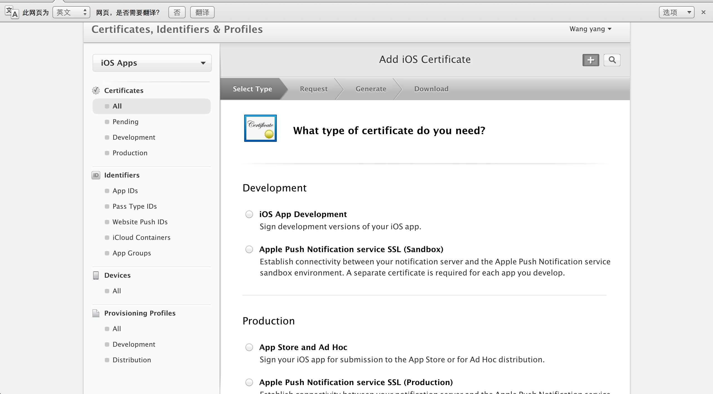Click the Certificates, Identifiers & Profiles title

pyautogui.click(x=177, y=29)
